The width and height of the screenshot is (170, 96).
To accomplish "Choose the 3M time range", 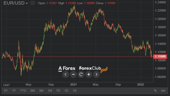I will (x=41, y=91).
